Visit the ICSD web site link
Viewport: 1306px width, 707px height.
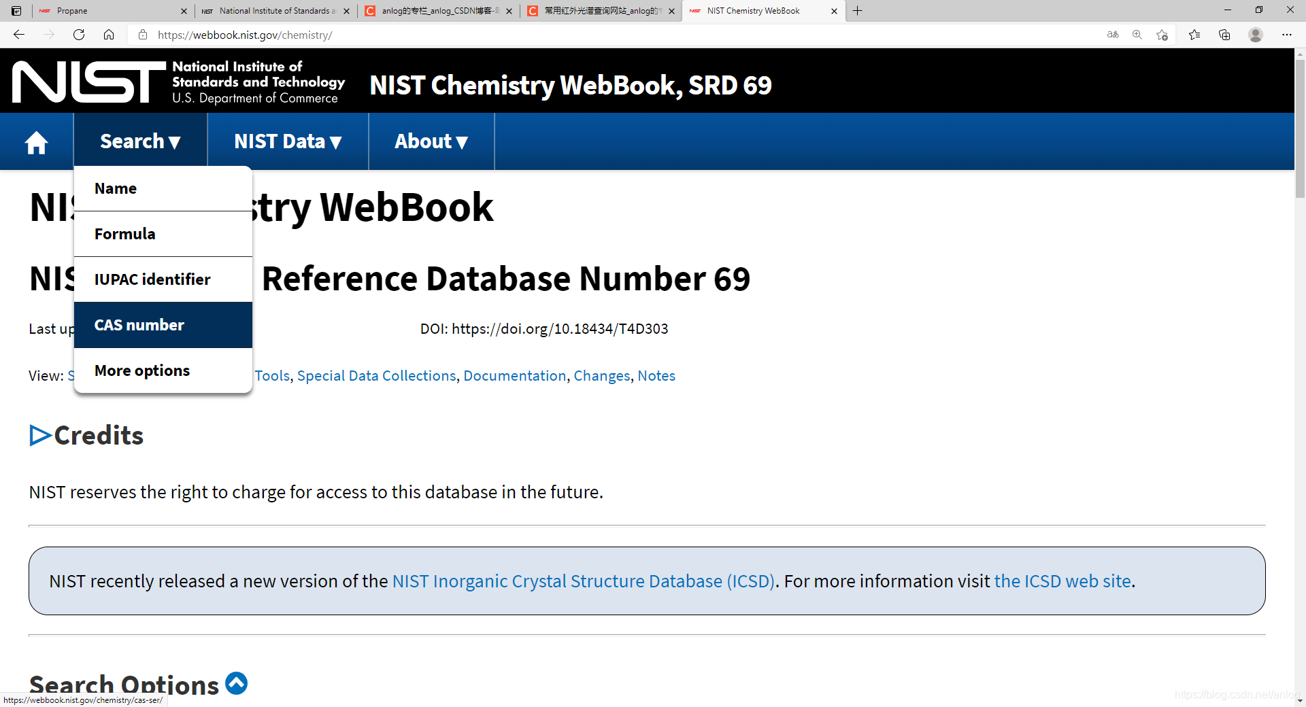tap(1062, 581)
